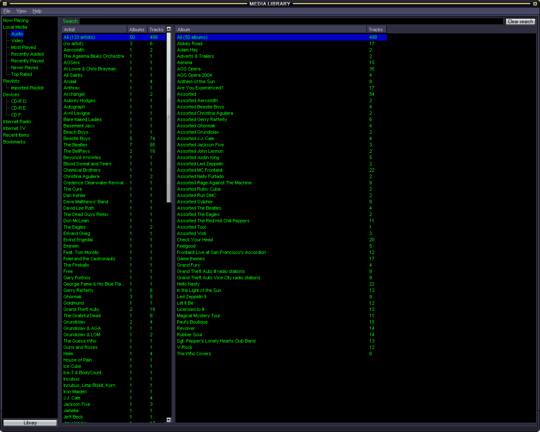The width and height of the screenshot is (540, 432).
Task: Select album Check Your Head
Action: point(281,240)
